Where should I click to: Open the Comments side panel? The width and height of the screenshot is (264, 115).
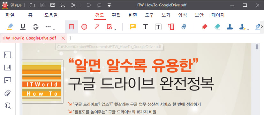tap(8, 80)
